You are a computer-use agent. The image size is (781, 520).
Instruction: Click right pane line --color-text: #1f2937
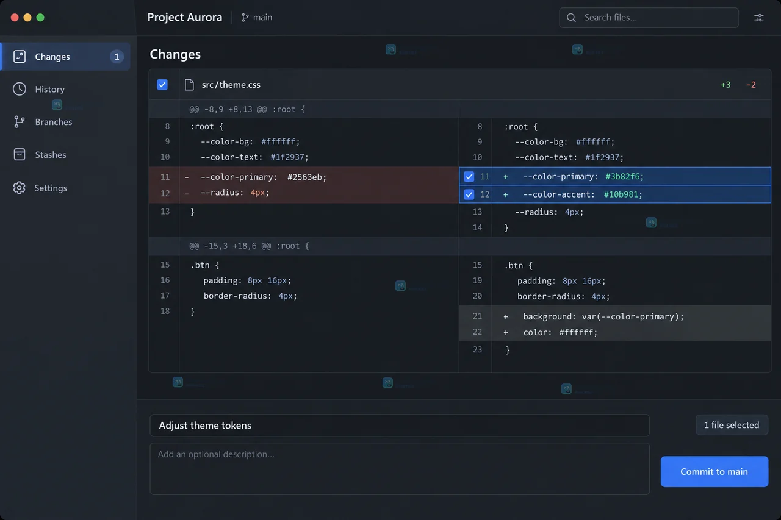(569, 157)
